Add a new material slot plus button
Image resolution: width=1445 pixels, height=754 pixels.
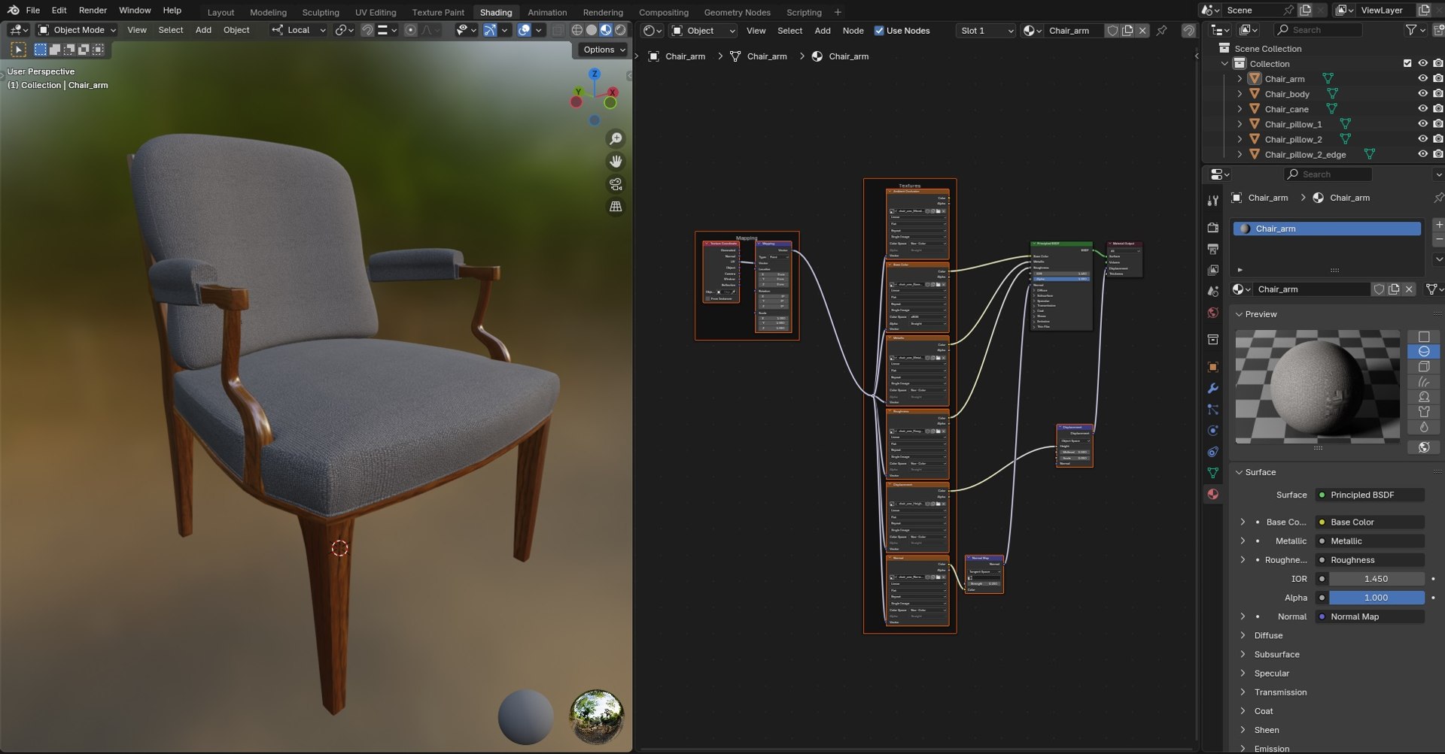pos(1438,225)
